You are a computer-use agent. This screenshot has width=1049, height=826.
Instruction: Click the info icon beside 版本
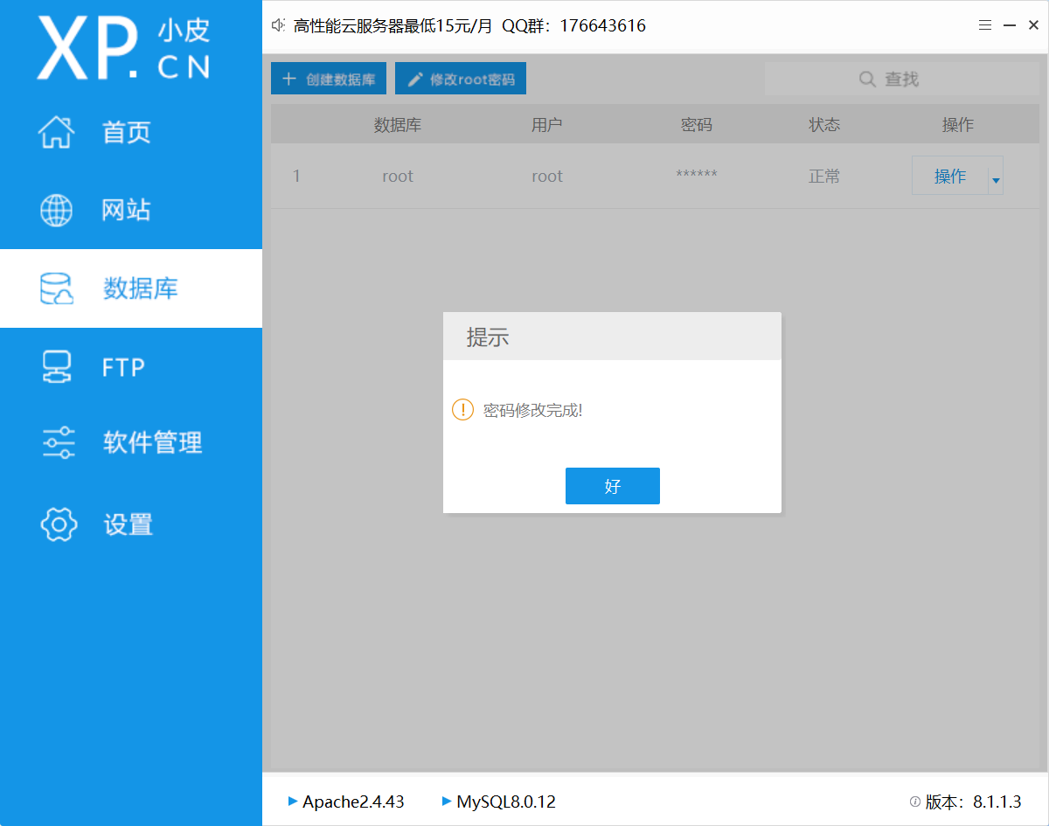pos(914,802)
